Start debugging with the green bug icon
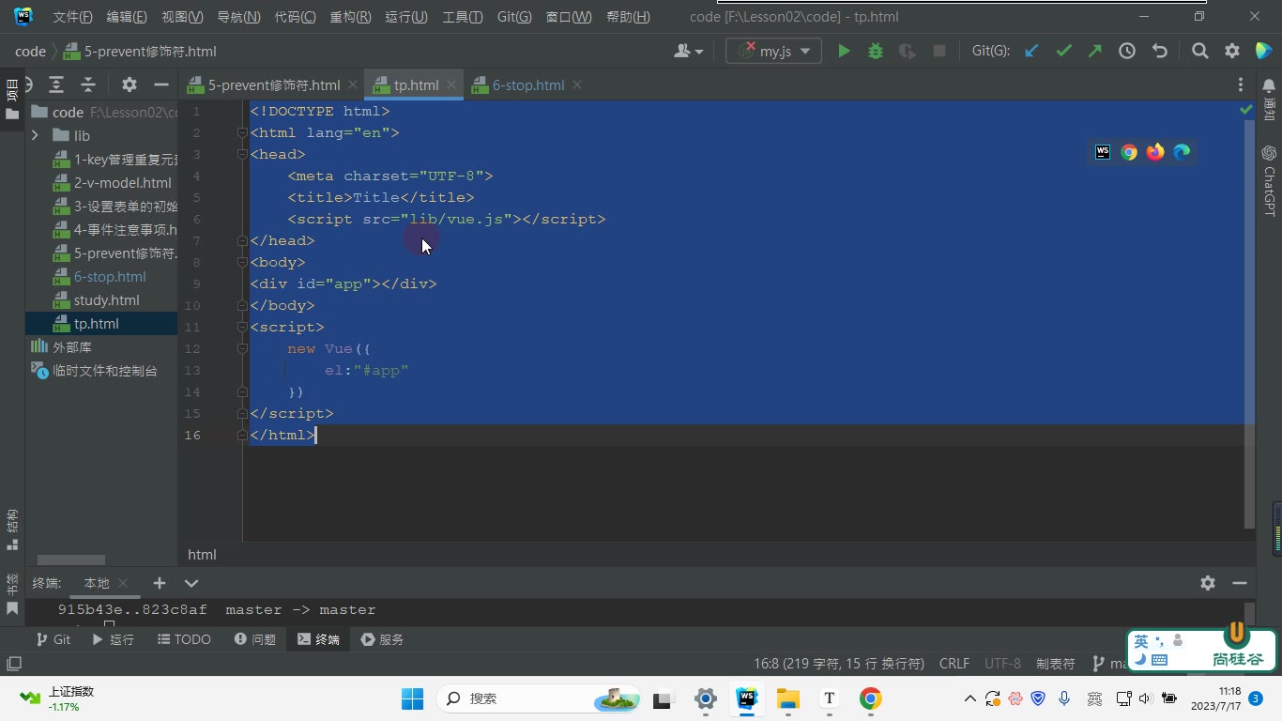Image resolution: width=1282 pixels, height=721 pixels. point(876,52)
